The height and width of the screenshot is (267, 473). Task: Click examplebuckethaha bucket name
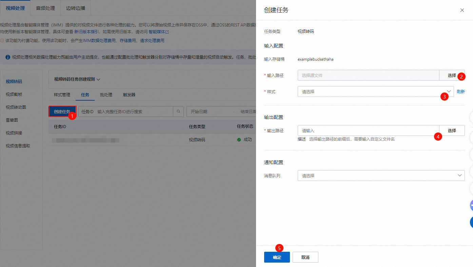point(315,59)
